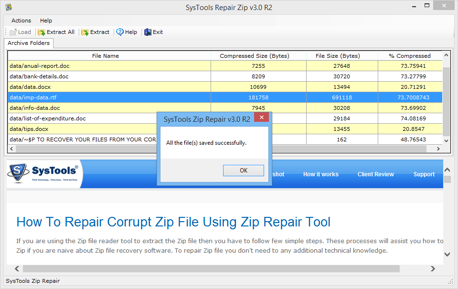Select the Archive Folders tab
This screenshot has height=289, width=458.
29,43
